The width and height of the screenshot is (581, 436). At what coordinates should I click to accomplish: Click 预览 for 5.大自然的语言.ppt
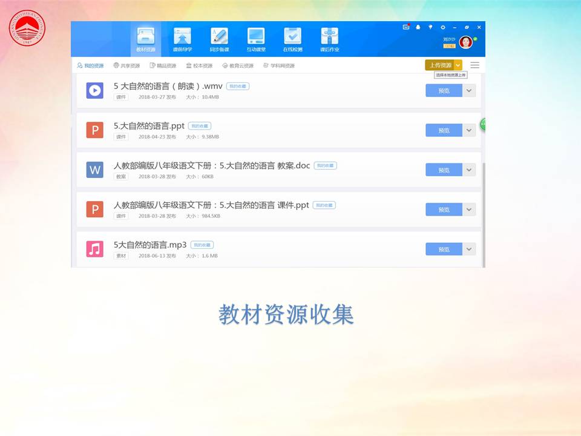[x=444, y=130]
